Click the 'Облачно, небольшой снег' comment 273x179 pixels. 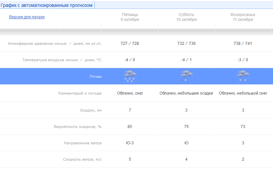[x=243, y=93]
